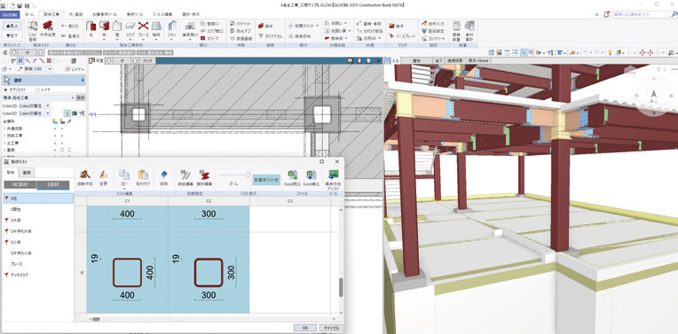
Task: Select the S大梁 item in the list
Action: click(18, 220)
